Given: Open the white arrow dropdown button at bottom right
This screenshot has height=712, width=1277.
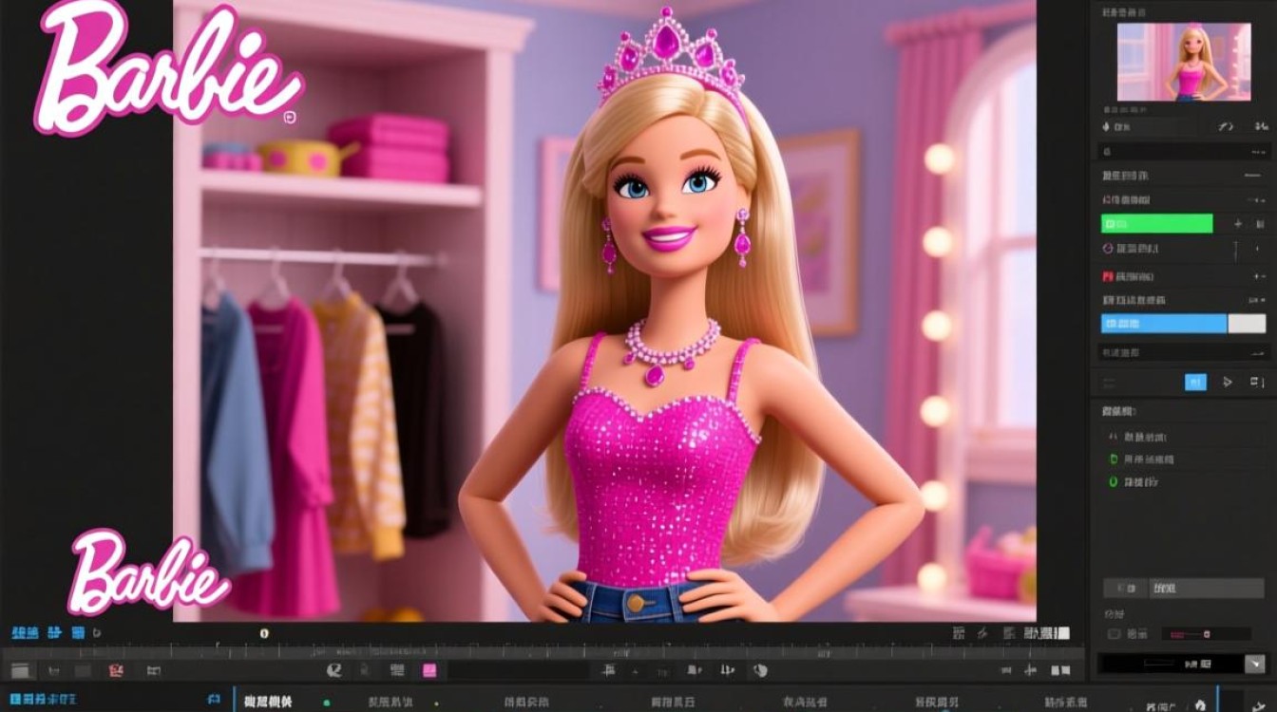Looking at the screenshot, I should pyautogui.click(x=1256, y=664).
